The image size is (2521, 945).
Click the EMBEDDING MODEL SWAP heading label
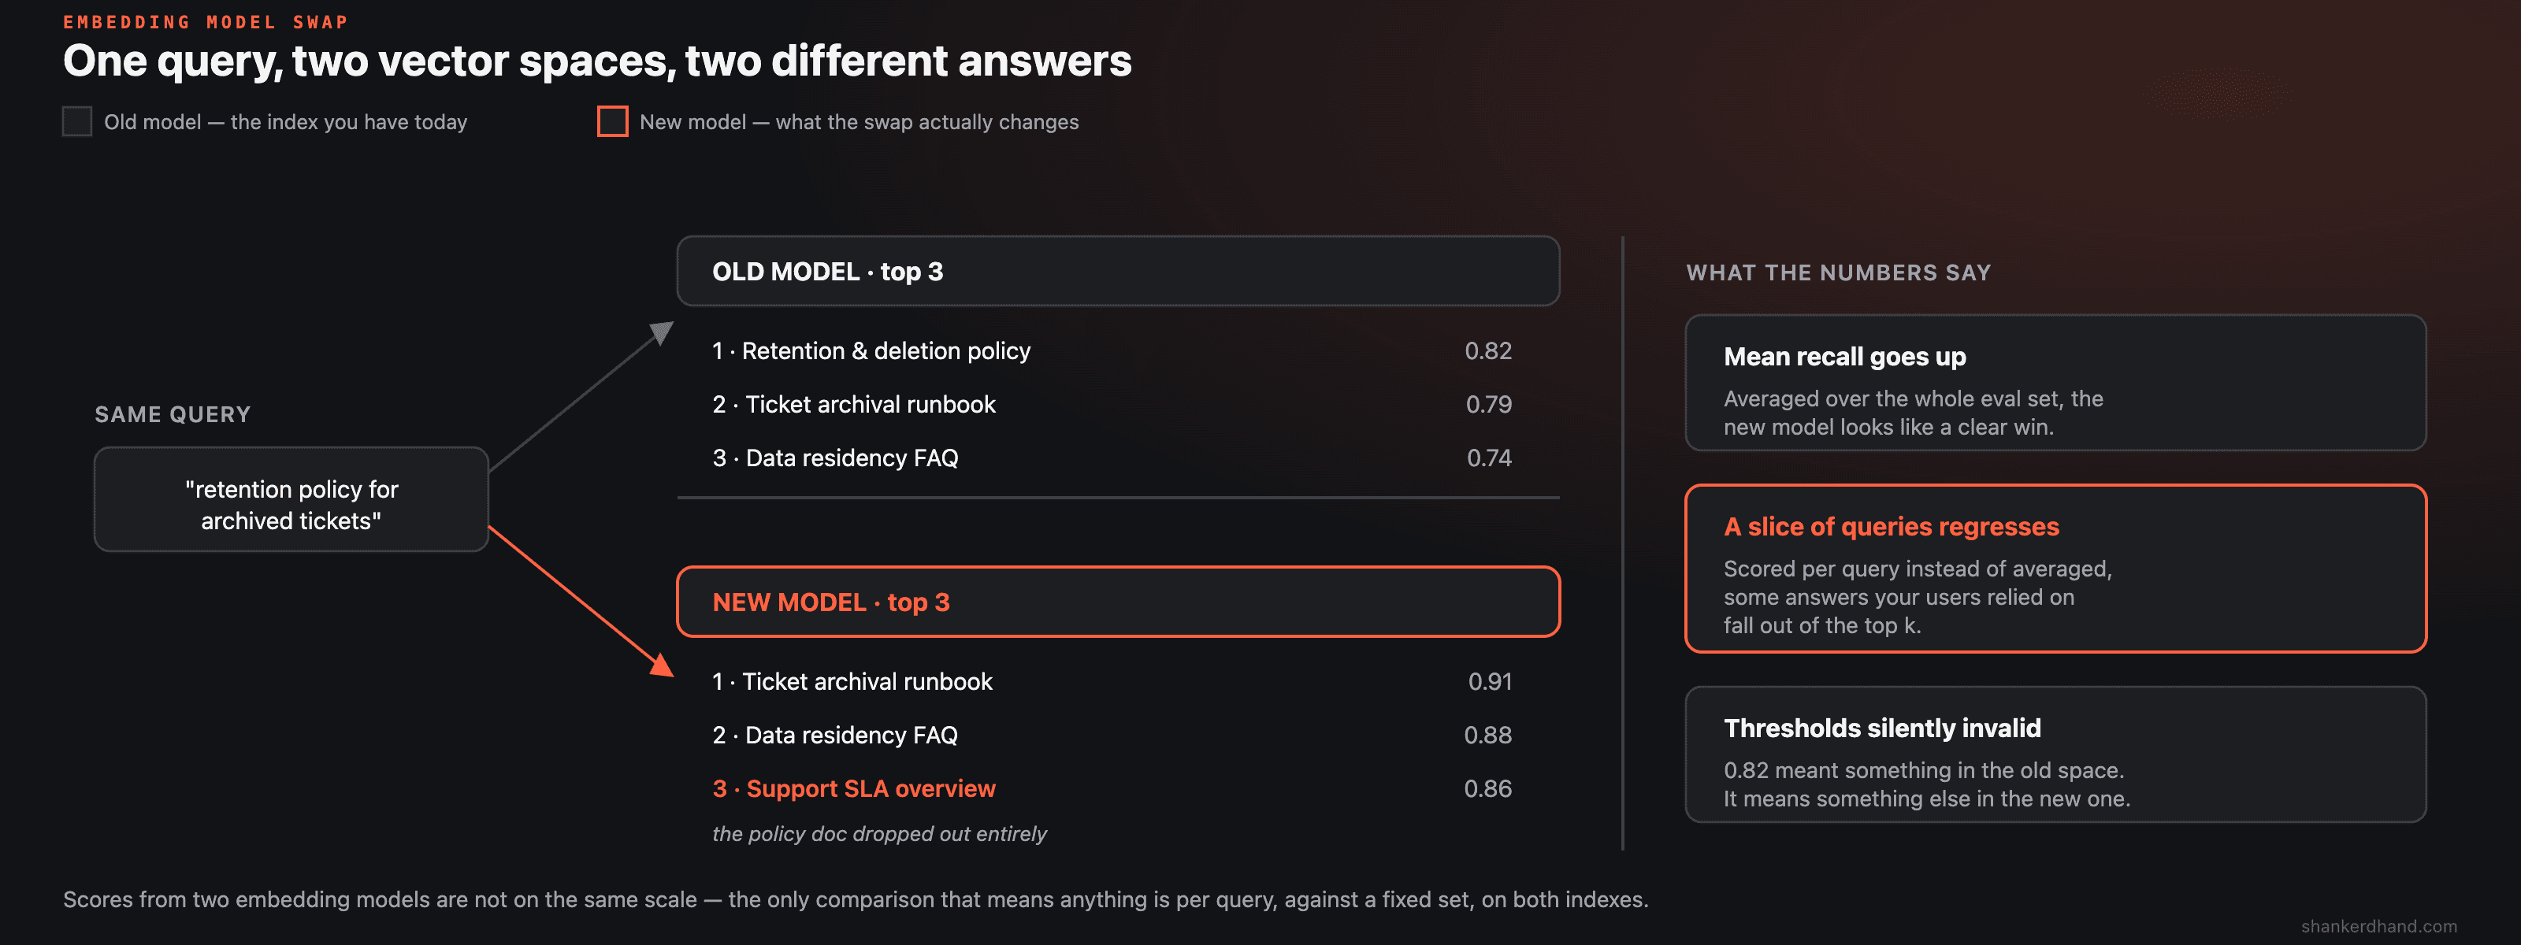[206, 21]
